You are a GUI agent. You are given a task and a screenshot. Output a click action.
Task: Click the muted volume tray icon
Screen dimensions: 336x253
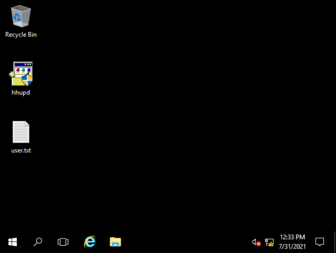[x=256, y=242]
